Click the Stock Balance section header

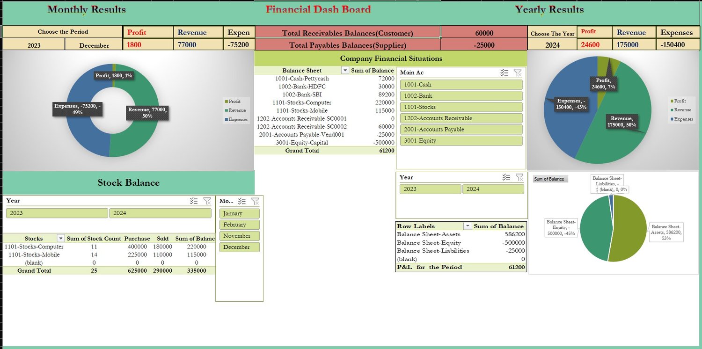click(x=129, y=183)
